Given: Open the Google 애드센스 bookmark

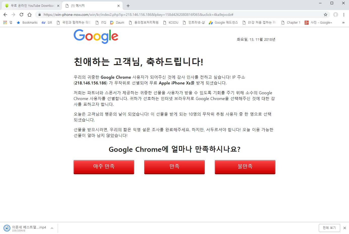Looking at the screenshot, I should 223,22.
